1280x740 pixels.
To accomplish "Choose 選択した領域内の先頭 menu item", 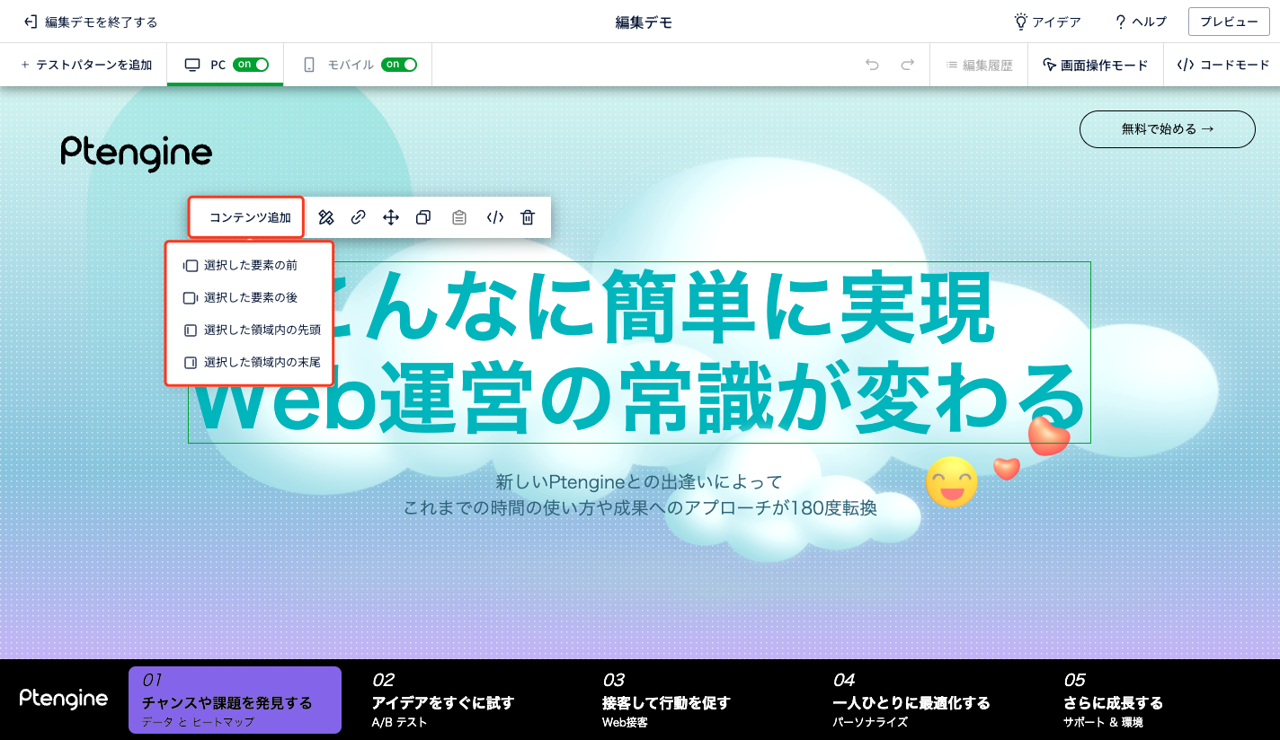I will click(x=249, y=330).
